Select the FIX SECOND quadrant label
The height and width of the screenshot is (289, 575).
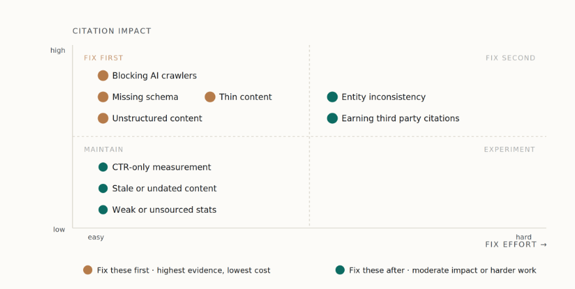[x=510, y=58]
